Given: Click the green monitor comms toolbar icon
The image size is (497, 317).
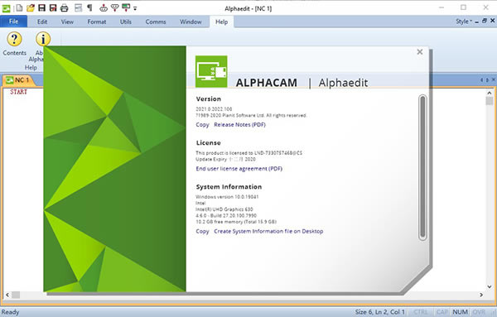Looking at the screenshot, I should click(126, 8).
